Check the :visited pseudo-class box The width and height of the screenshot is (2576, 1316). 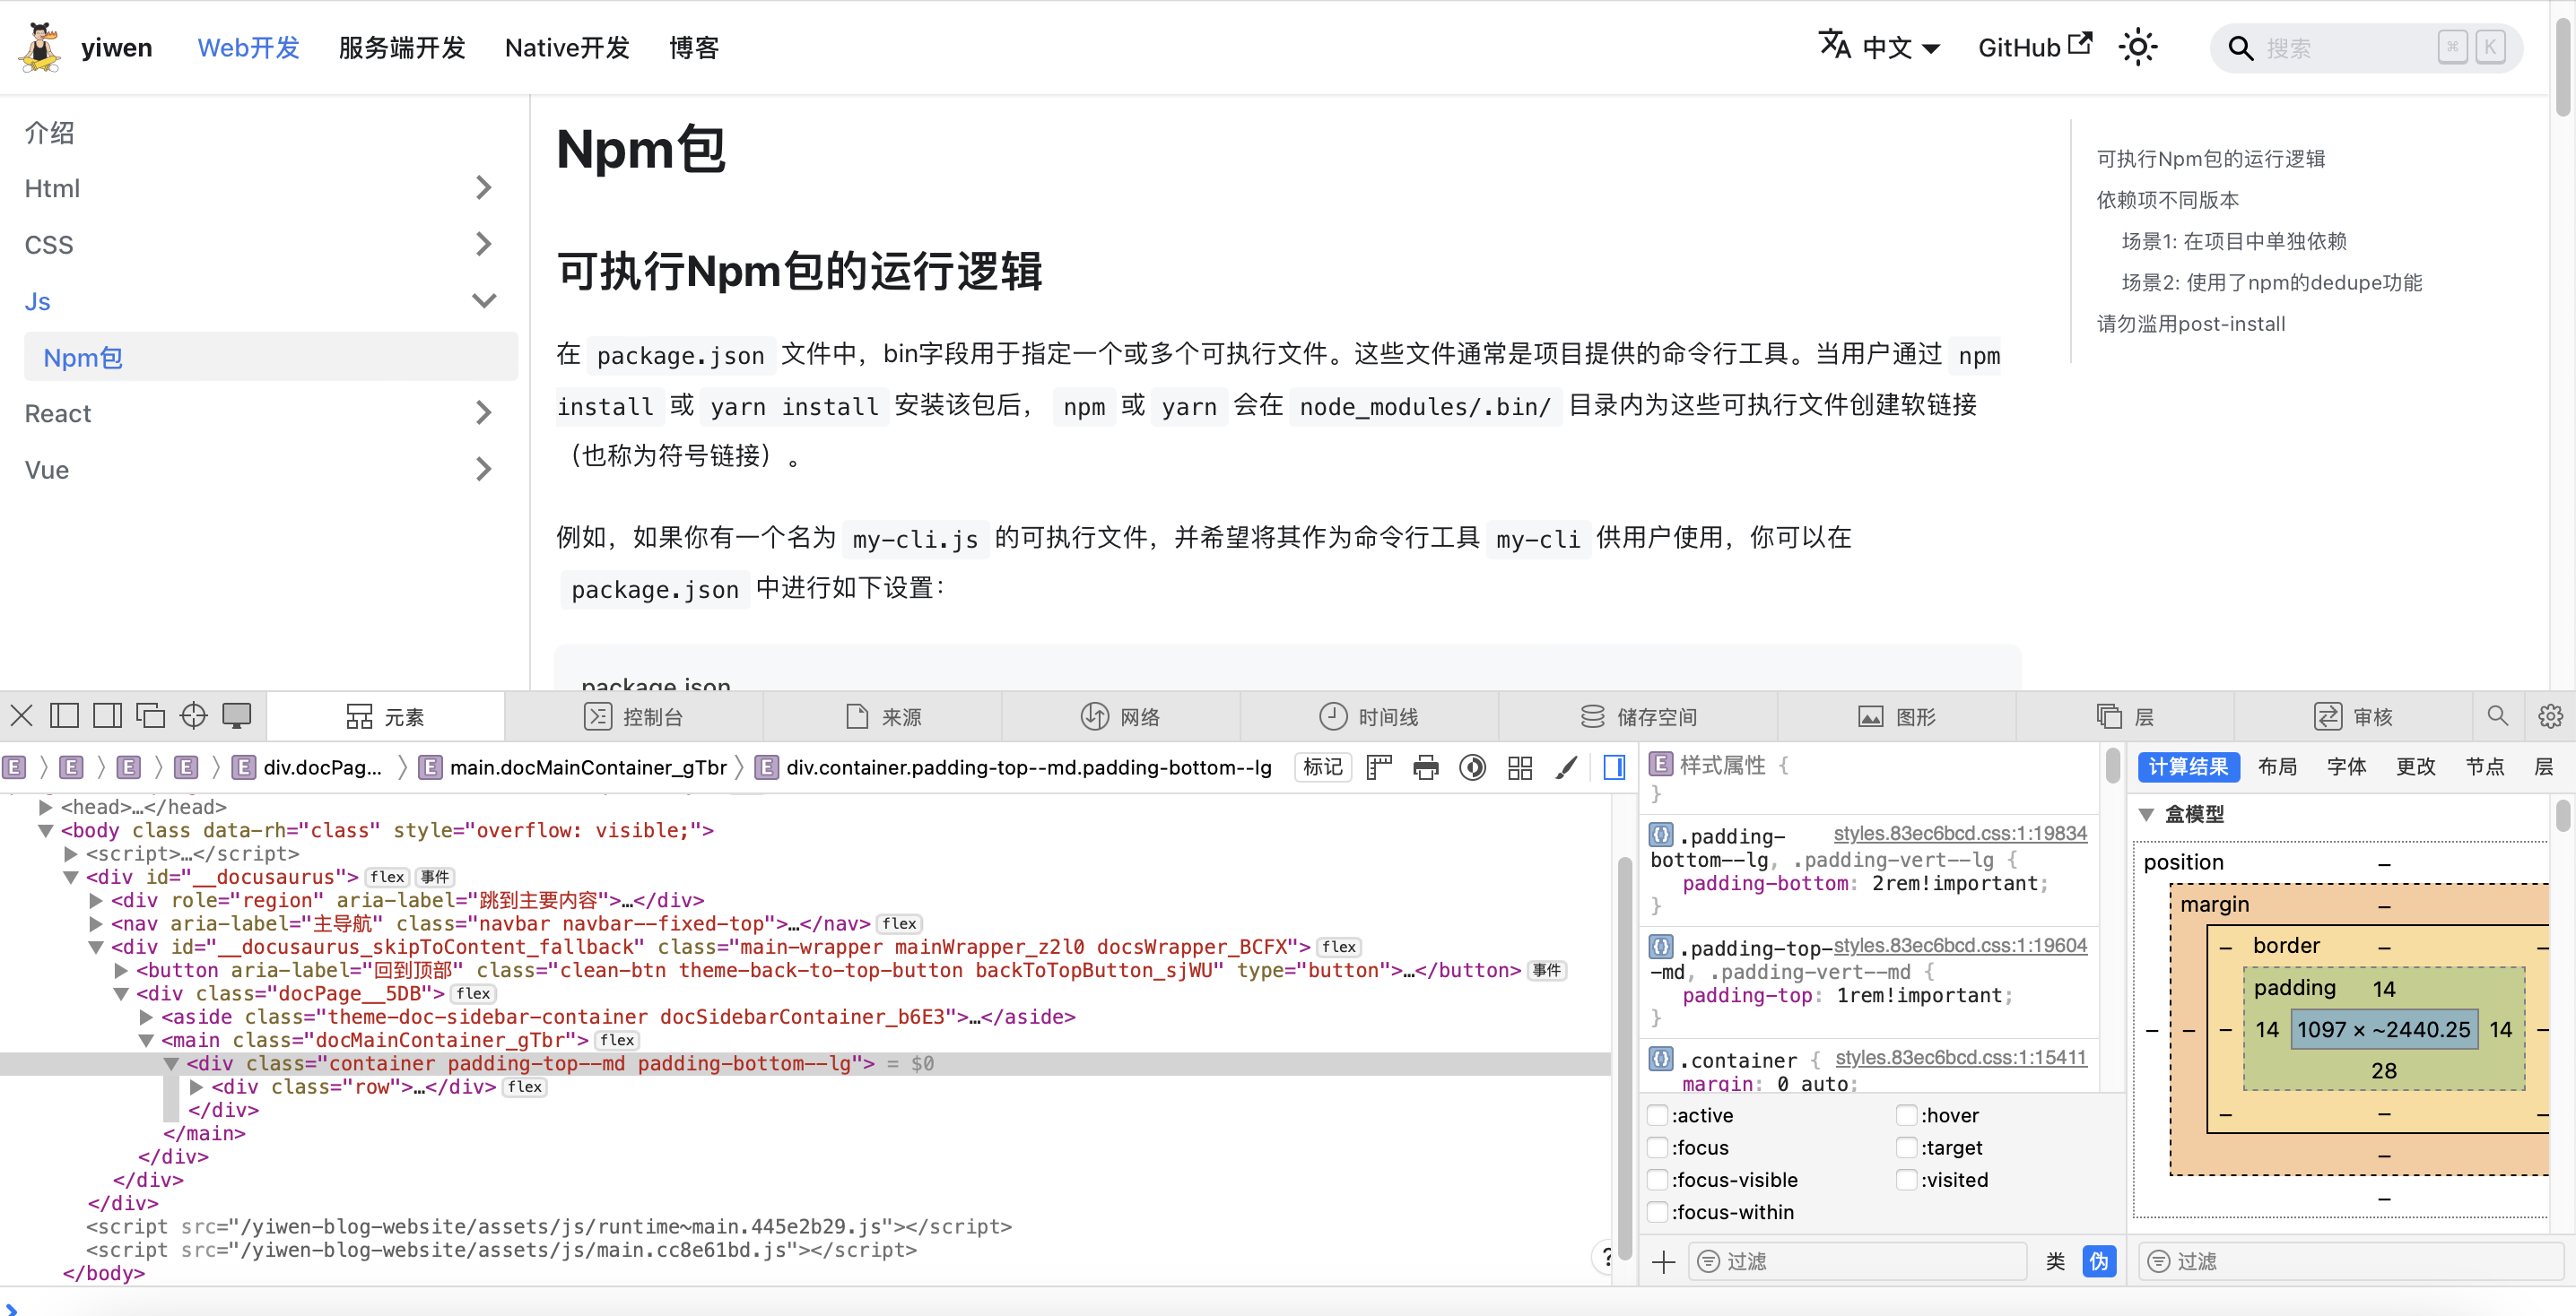[1907, 1180]
